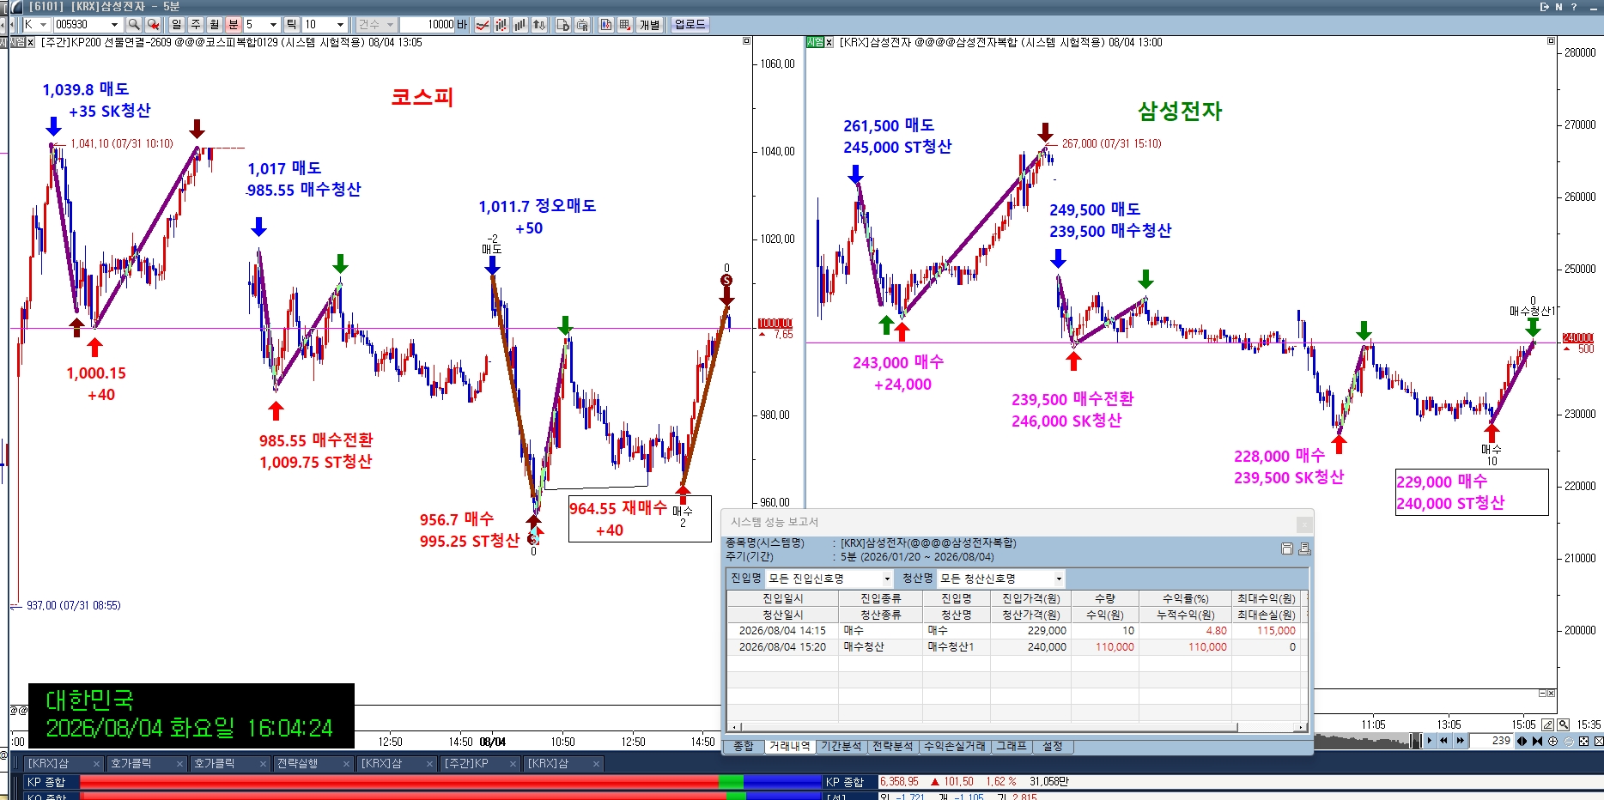Image resolution: width=1604 pixels, height=800 pixels.
Task: Click the circled minus zoom-out icon
Action: tap(1569, 741)
